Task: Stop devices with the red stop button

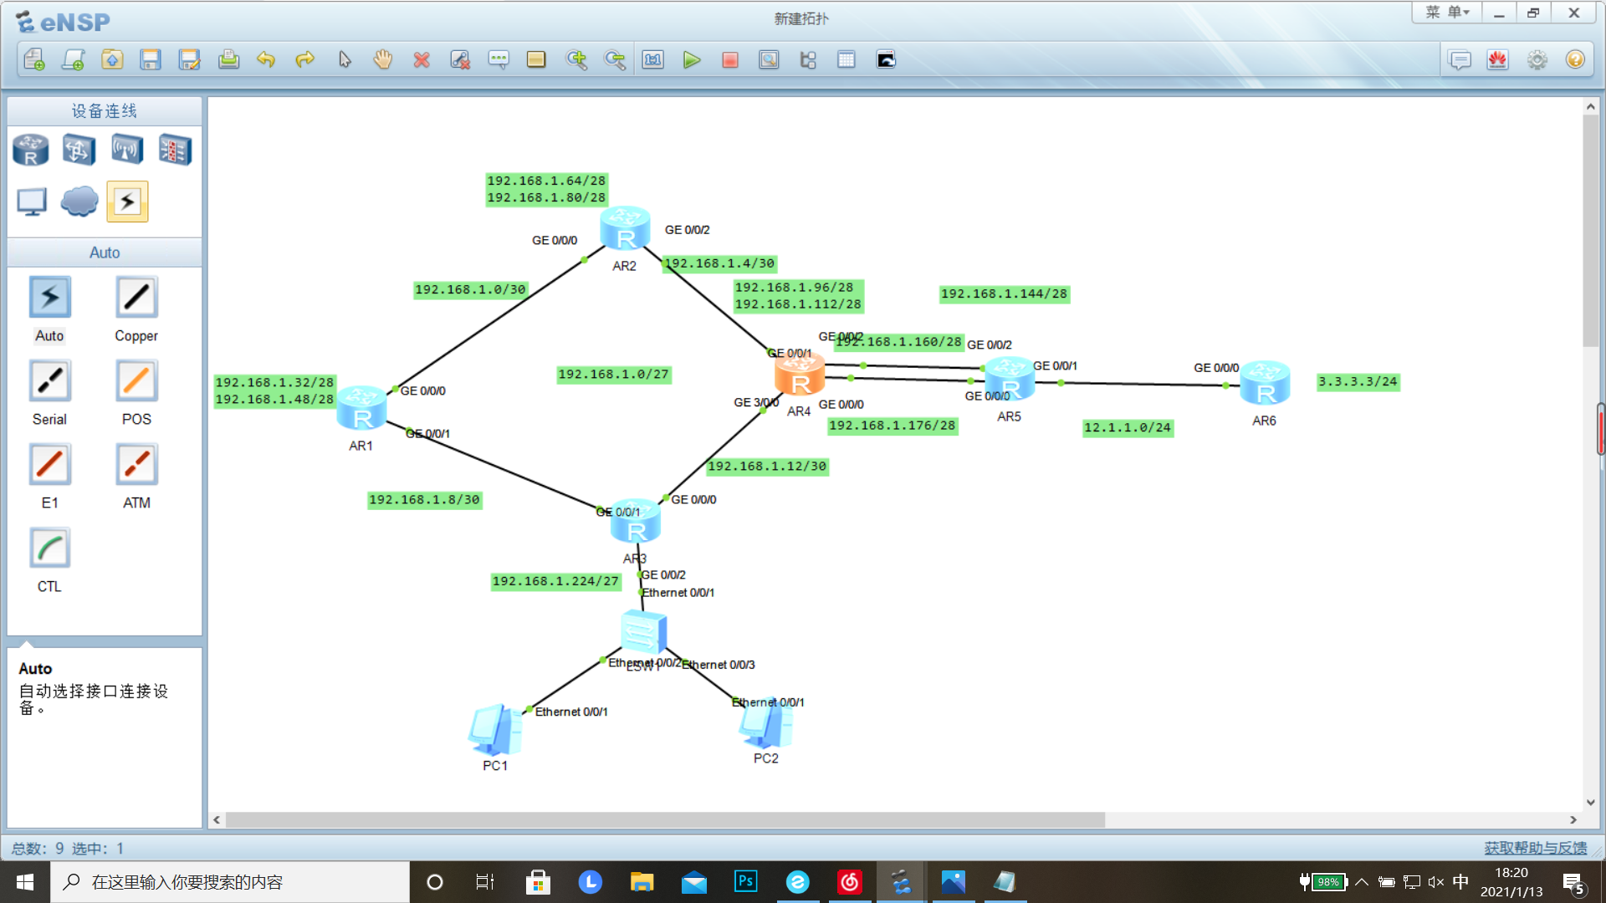Action: [x=730, y=60]
